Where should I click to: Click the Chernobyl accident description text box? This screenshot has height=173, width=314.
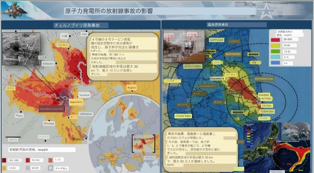(122, 56)
